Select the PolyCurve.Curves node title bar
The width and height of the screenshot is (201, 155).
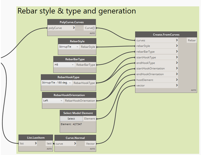click(72, 22)
